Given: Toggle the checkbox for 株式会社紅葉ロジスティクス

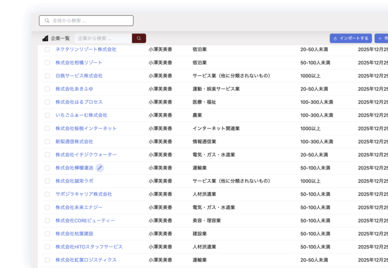Looking at the screenshot, I should tap(47, 260).
